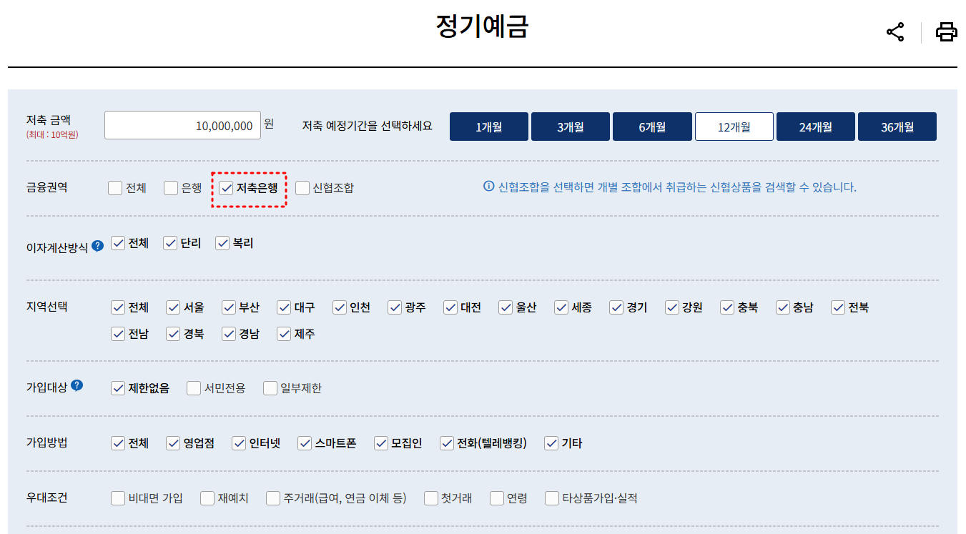Uncheck the 강원 region checkbox
The image size is (966, 534).
tap(672, 307)
